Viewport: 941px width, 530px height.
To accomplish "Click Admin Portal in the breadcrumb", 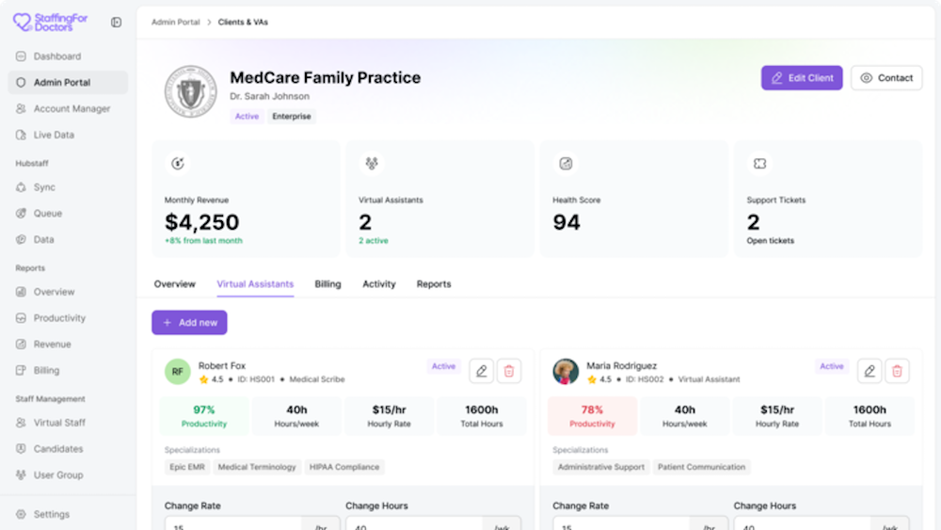I will pos(175,22).
